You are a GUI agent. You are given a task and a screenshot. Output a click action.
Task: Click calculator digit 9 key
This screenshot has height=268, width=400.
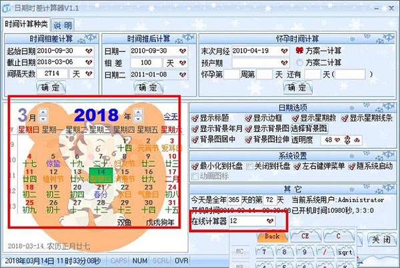(305, 252)
